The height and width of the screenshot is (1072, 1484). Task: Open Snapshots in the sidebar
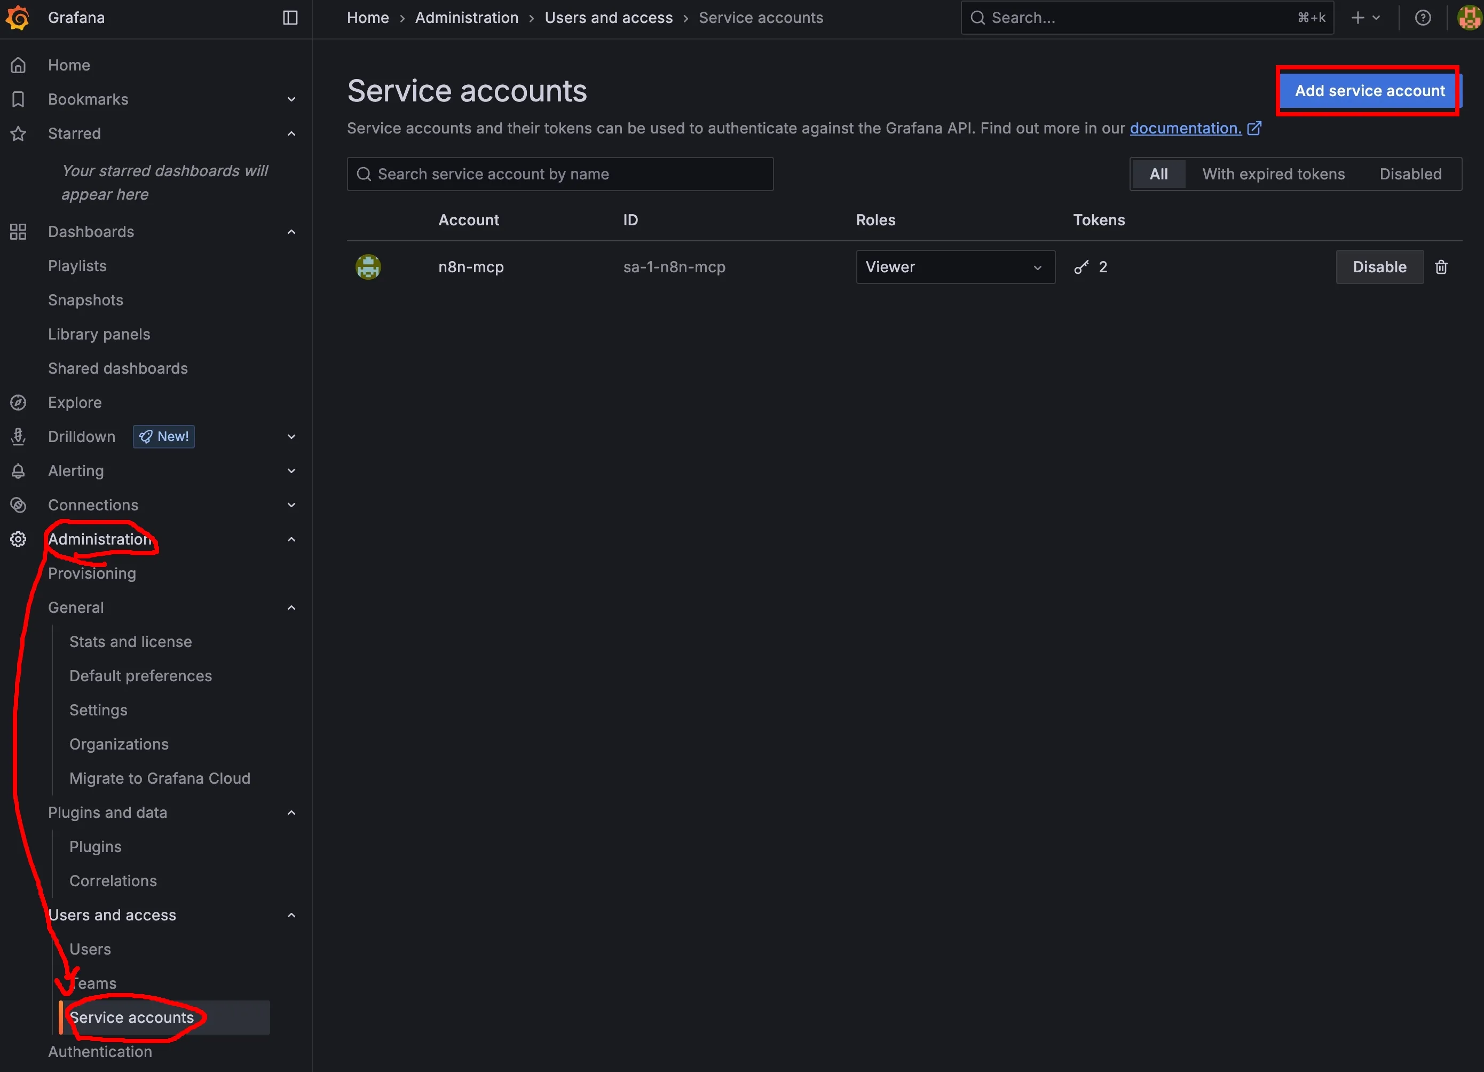[86, 299]
